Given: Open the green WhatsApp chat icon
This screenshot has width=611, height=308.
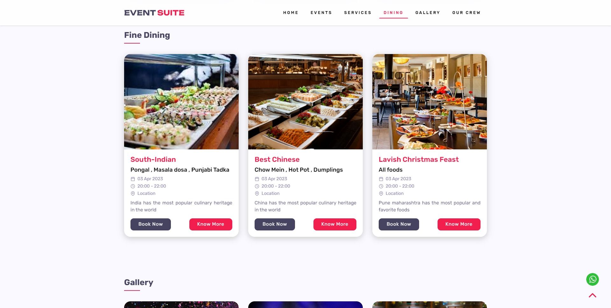Looking at the screenshot, I should coord(593,279).
